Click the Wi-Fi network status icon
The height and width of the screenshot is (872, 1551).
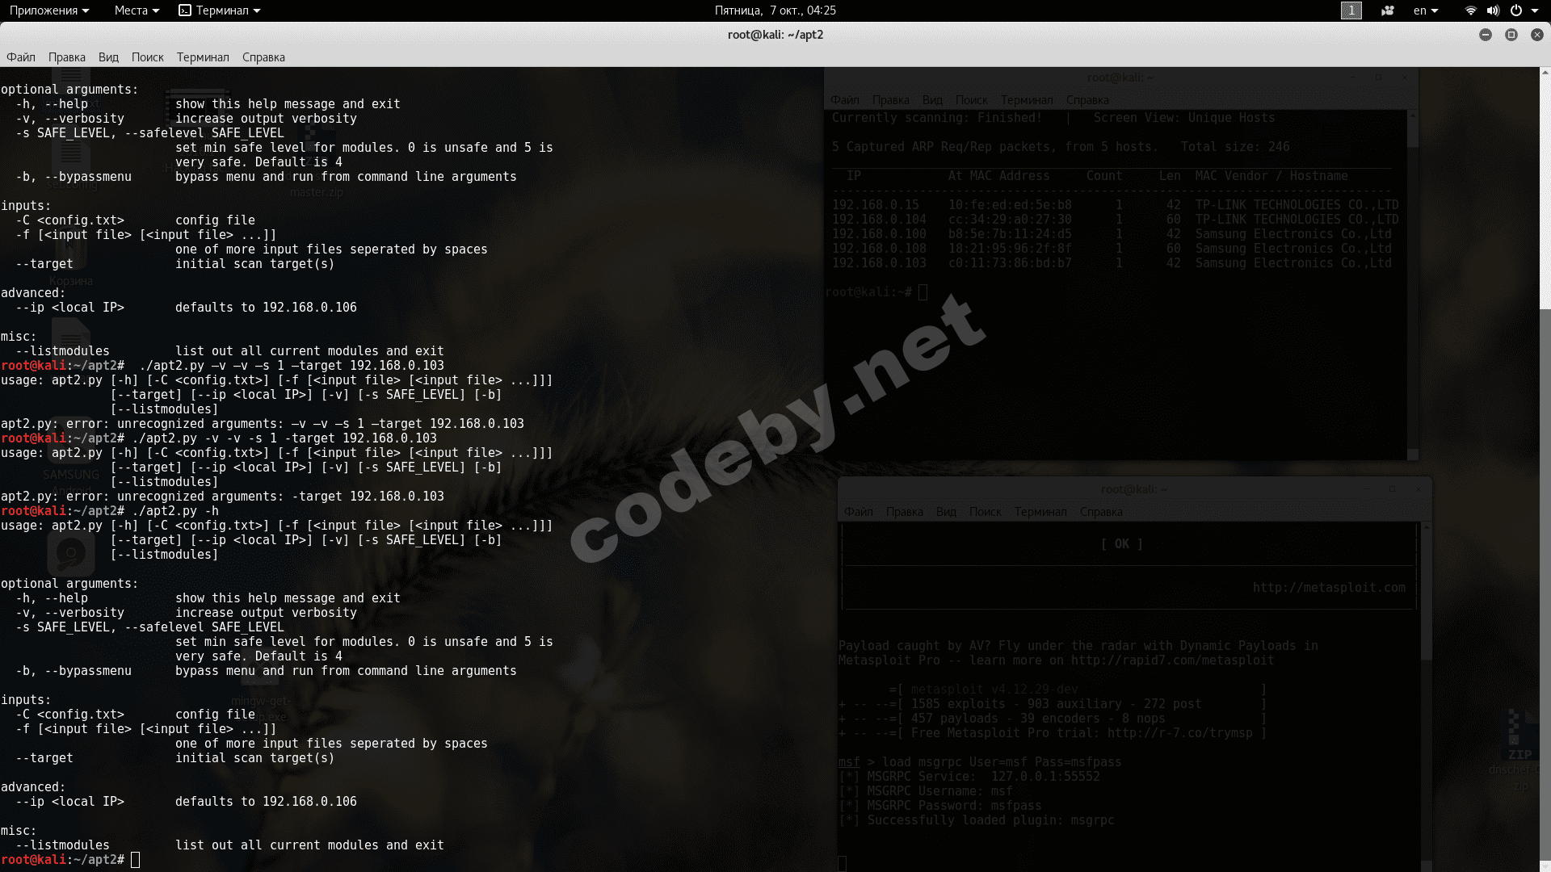pos(1470,10)
